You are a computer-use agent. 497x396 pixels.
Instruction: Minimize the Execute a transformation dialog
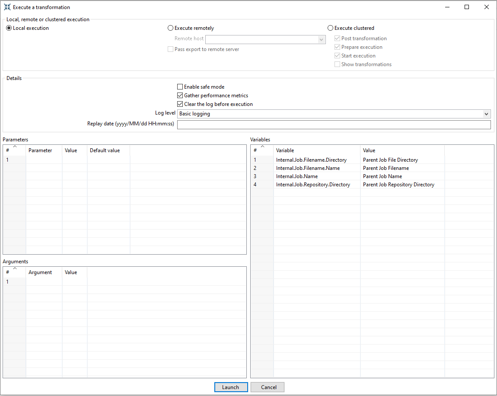pyautogui.click(x=447, y=7)
